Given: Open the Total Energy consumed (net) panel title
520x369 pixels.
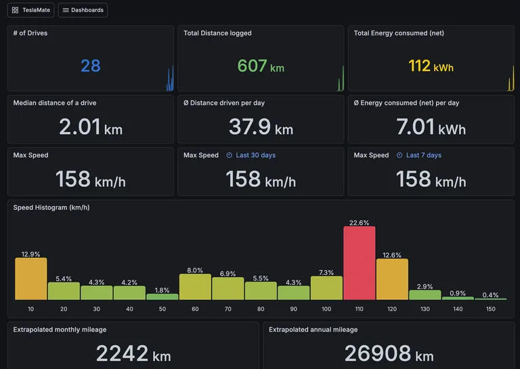Looking at the screenshot, I should point(399,33).
